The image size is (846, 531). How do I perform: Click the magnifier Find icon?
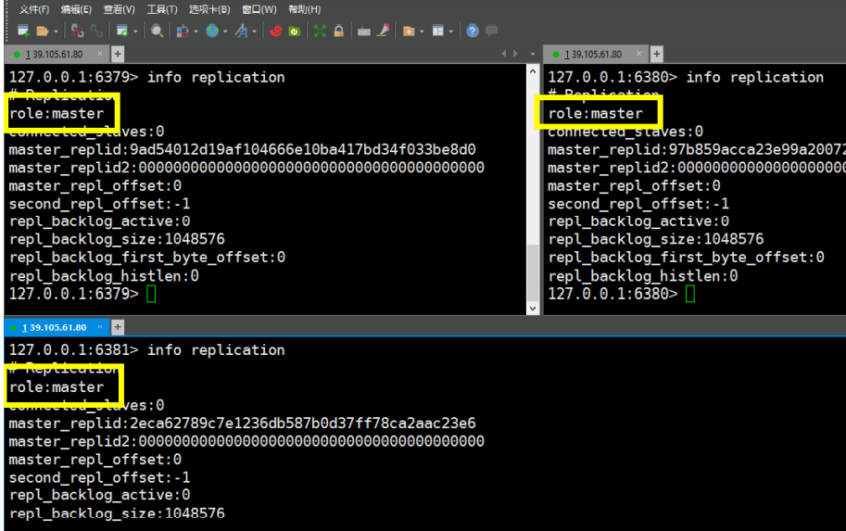coord(157,32)
